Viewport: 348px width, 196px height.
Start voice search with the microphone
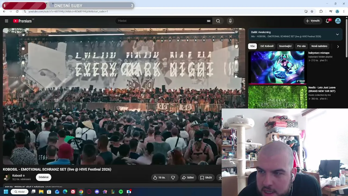230,21
